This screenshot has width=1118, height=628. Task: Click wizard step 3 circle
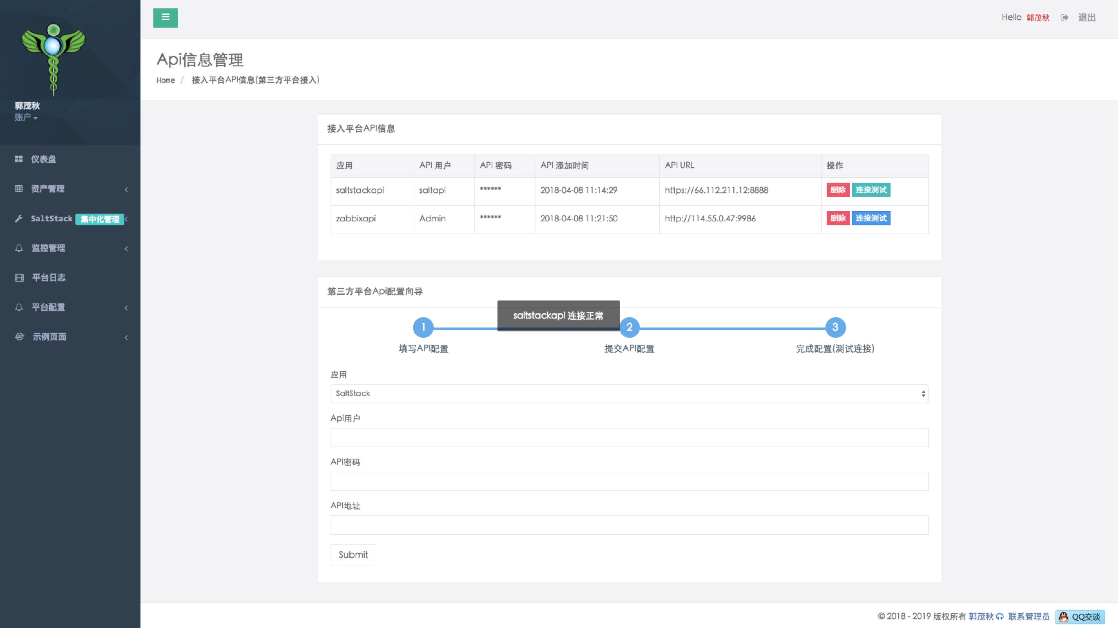(x=835, y=327)
